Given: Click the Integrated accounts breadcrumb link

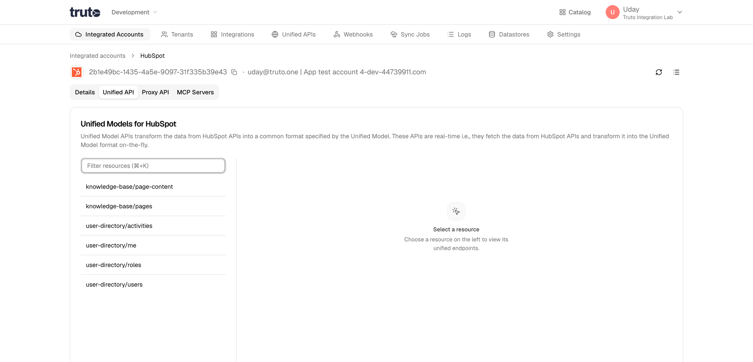Looking at the screenshot, I should (97, 56).
